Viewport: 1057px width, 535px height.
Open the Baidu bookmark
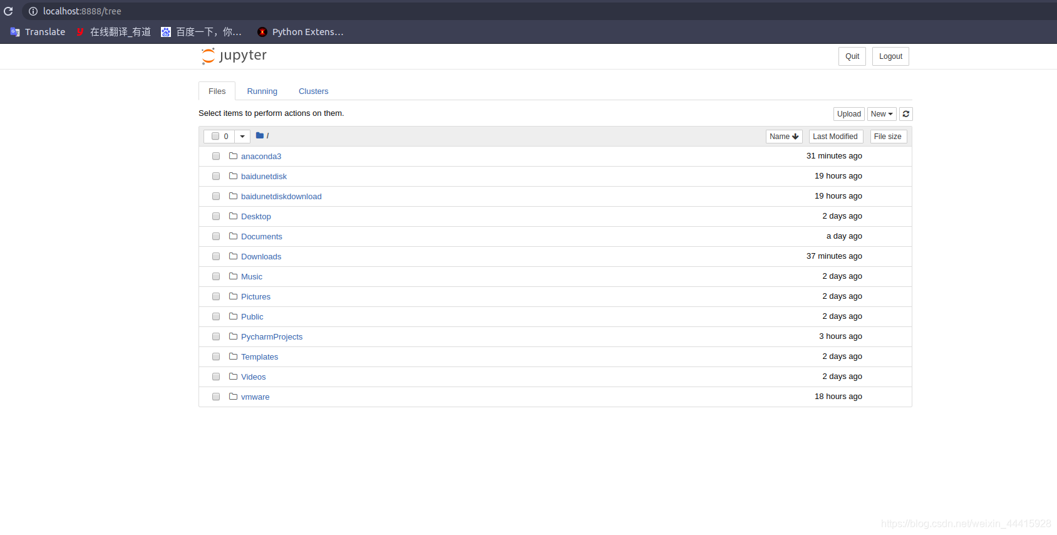pos(201,32)
